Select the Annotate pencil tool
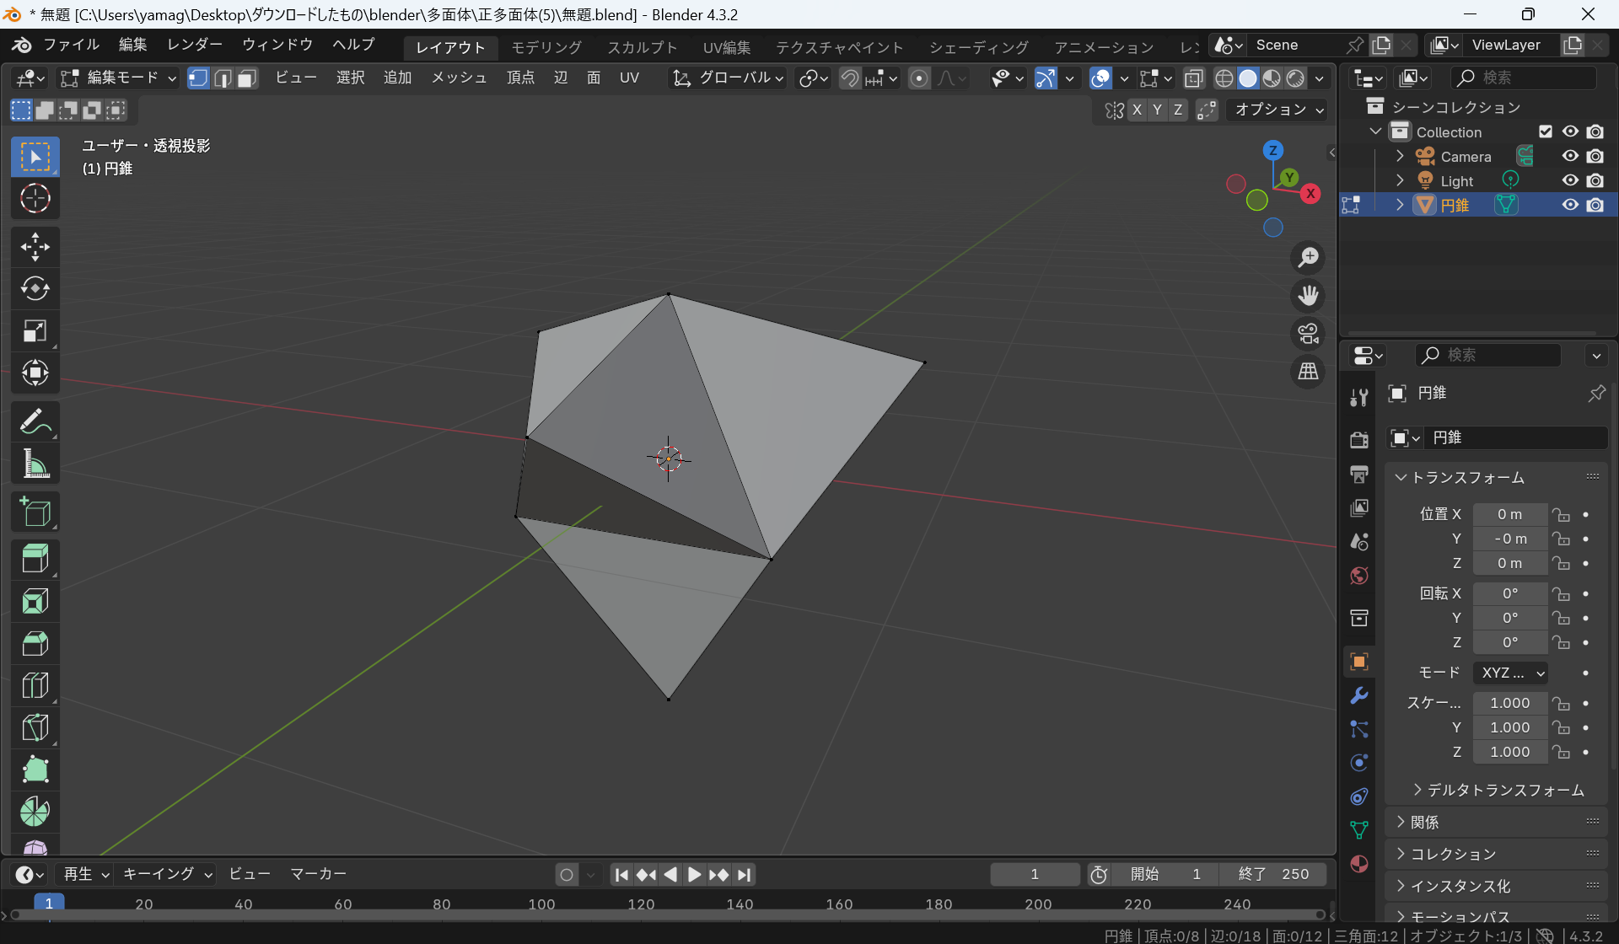The width and height of the screenshot is (1619, 944). (x=35, y=422)
